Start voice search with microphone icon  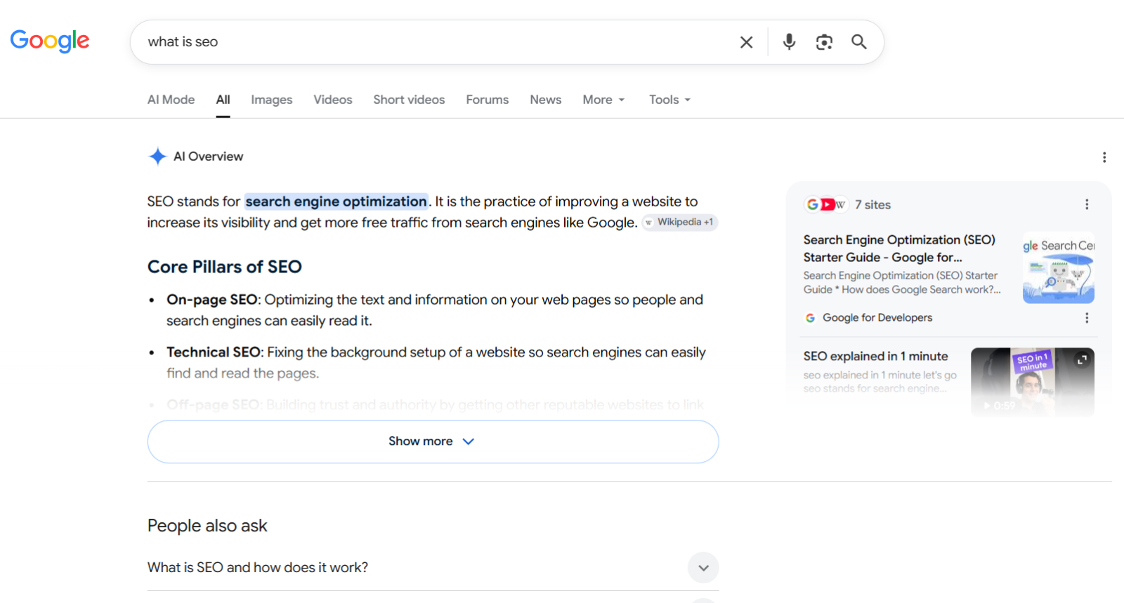789,42
